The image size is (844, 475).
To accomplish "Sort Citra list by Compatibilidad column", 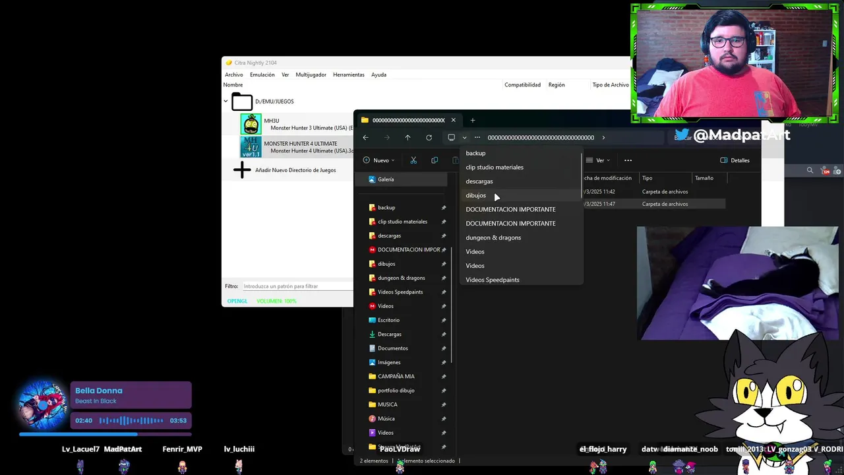I will (522, 84).
